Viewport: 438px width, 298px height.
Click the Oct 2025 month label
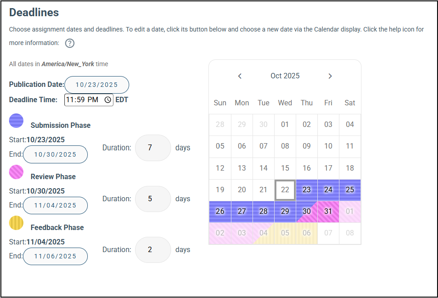tap(285, 76)
